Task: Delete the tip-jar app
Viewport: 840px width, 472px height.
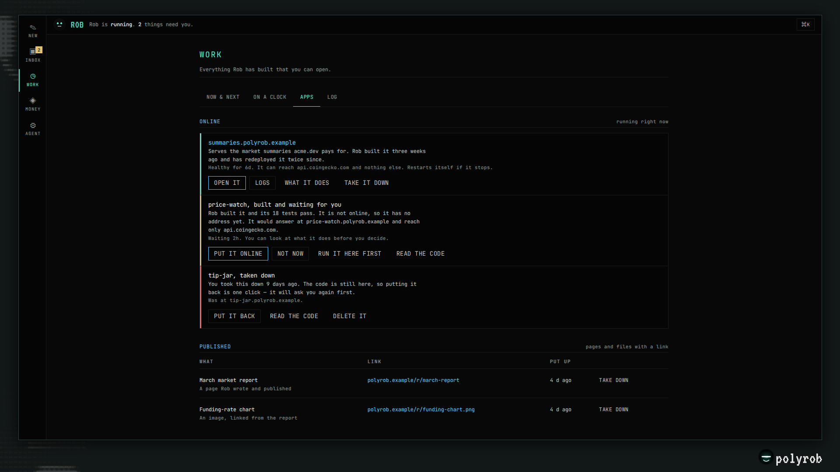Action: click(x=350, y=316)
